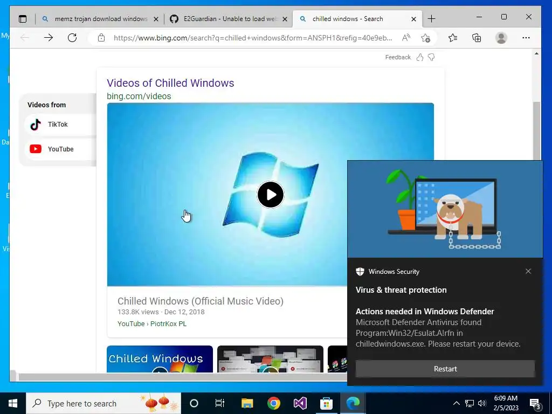The image size is (552, 414).
Task: Open Chilled Windows (Official Music Video) title
Action: pos(201,301)
